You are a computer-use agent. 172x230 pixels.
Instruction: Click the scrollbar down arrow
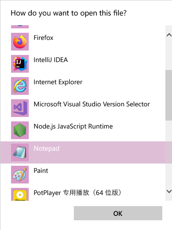click(x=169, y=191)
